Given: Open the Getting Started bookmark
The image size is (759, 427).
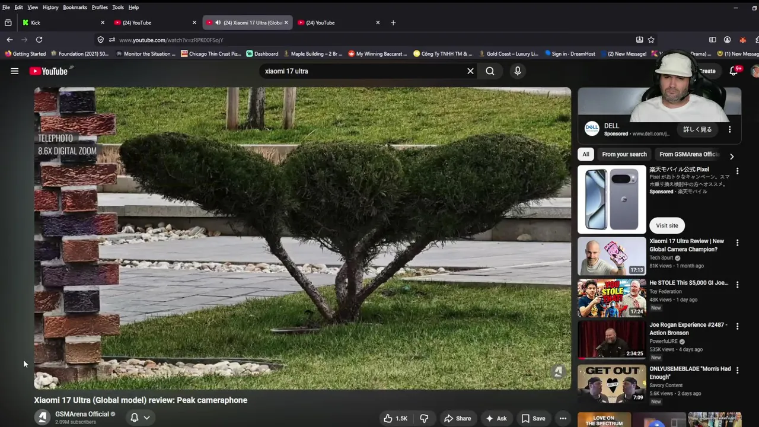Looking at the screenshot, I should [25, 53].
